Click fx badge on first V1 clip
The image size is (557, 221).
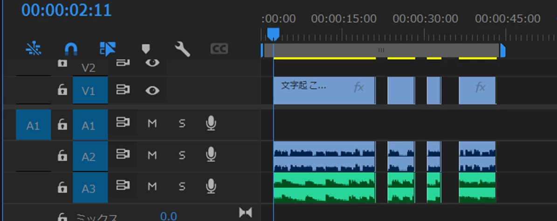(359, 87)
